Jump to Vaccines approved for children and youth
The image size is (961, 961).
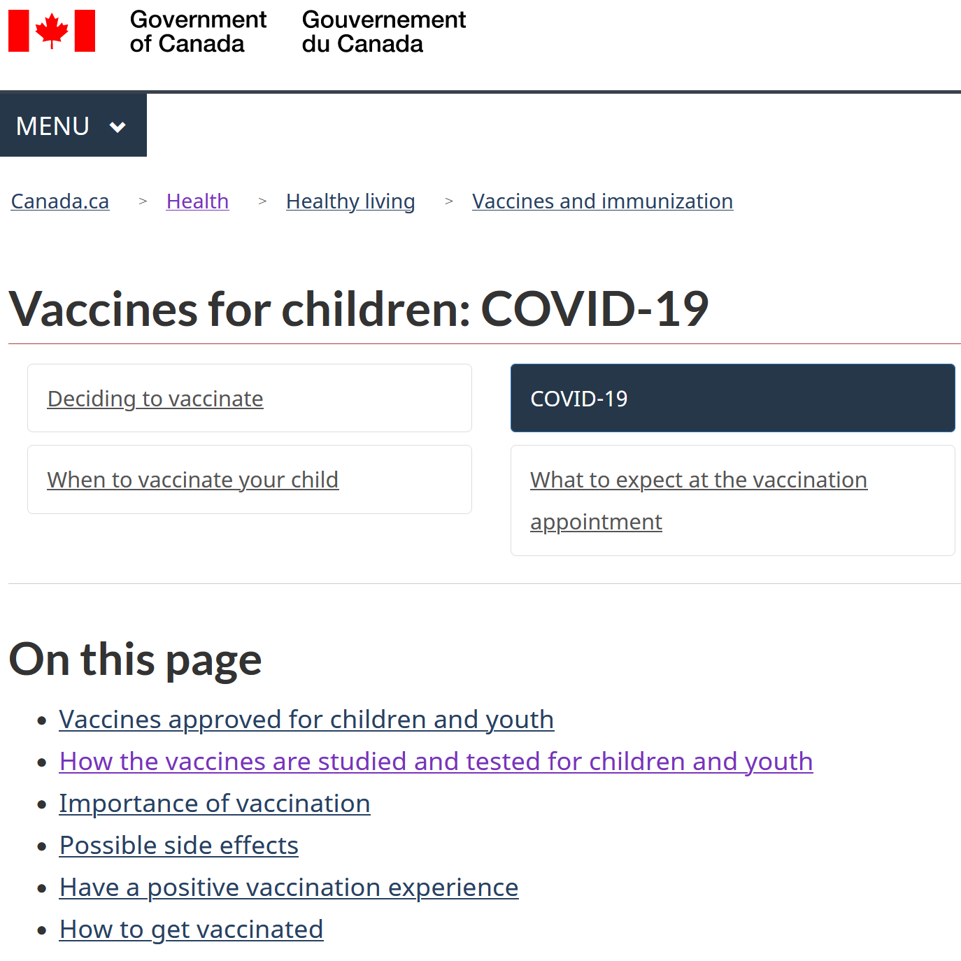[306, 720]
